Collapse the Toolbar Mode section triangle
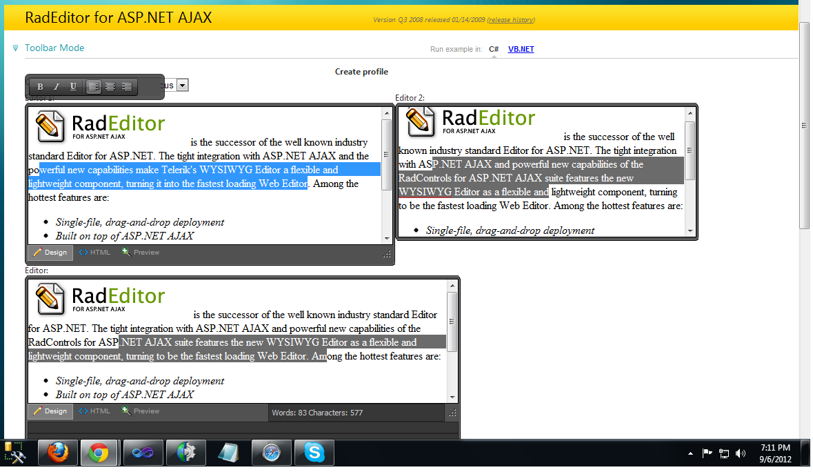 click(16, 48)
